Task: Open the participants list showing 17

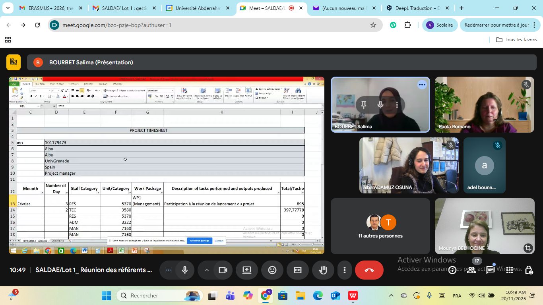Action: pos(471,270)
